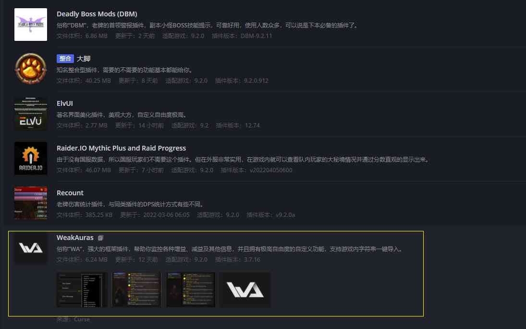Click the orange paw BigFoot addon icon
This screenshot has height=329, width=526.
[31, 69]
